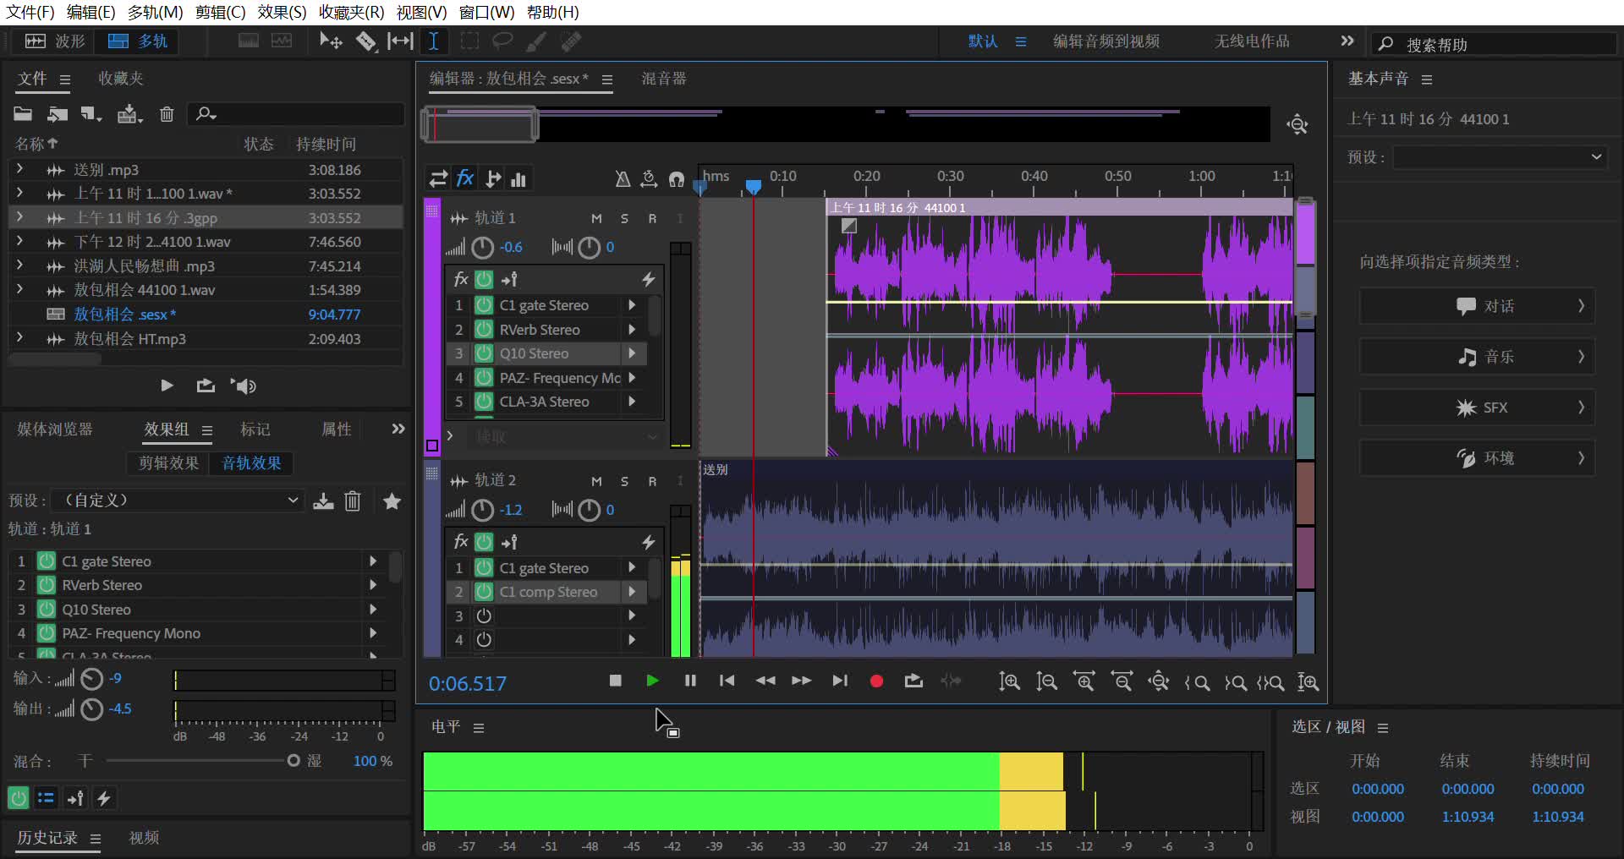Screen dimensions: 1624x859
Task: Solo Track 1 with S button
Action: point(624,218)
